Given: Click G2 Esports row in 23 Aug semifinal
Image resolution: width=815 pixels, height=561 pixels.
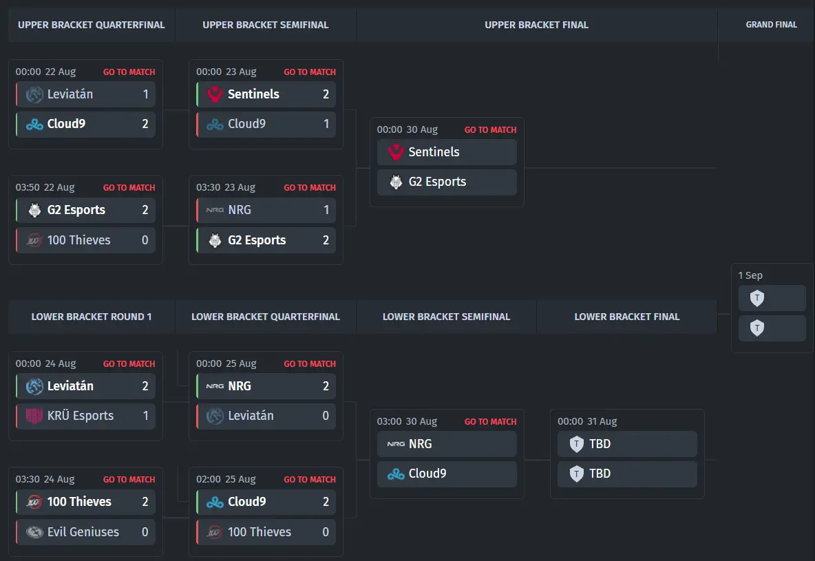Looking at the screenshot, I should (266, 240).
